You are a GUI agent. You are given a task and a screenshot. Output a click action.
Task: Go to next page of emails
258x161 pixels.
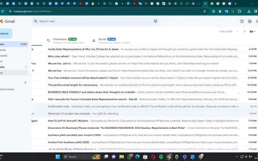tap(244, 31)
